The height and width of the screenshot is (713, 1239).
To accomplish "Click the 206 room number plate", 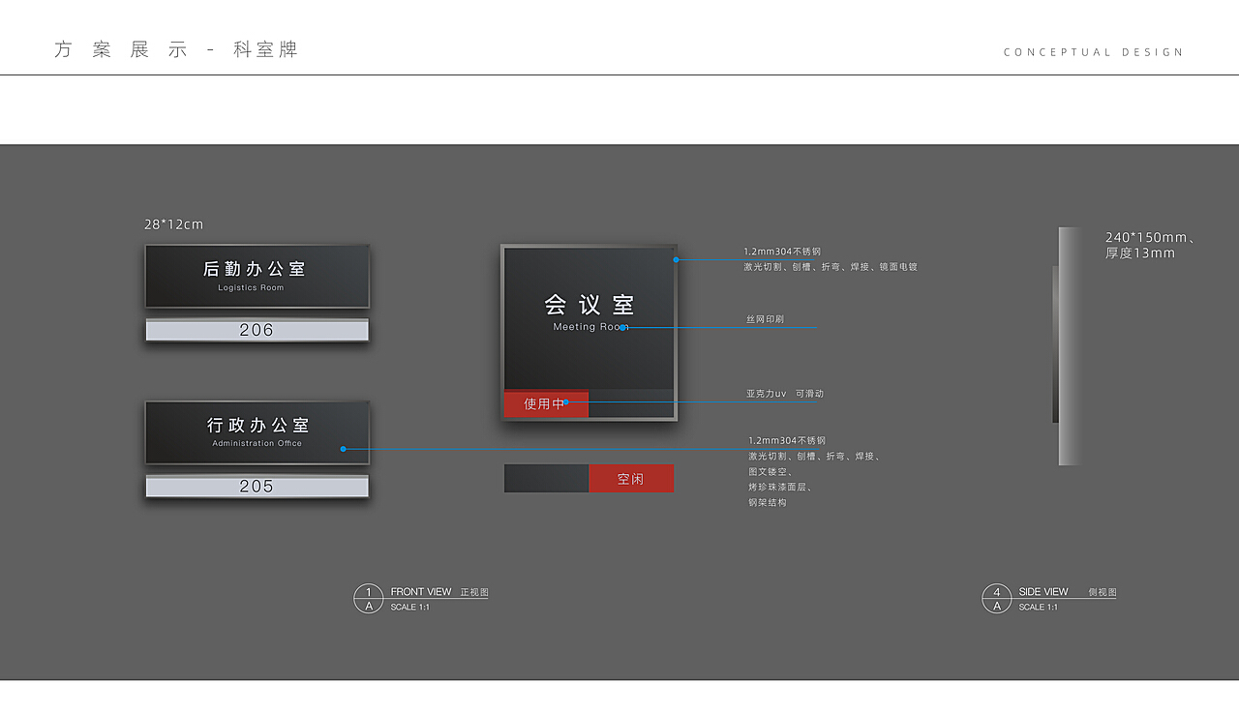I will [x=257, y=330].
